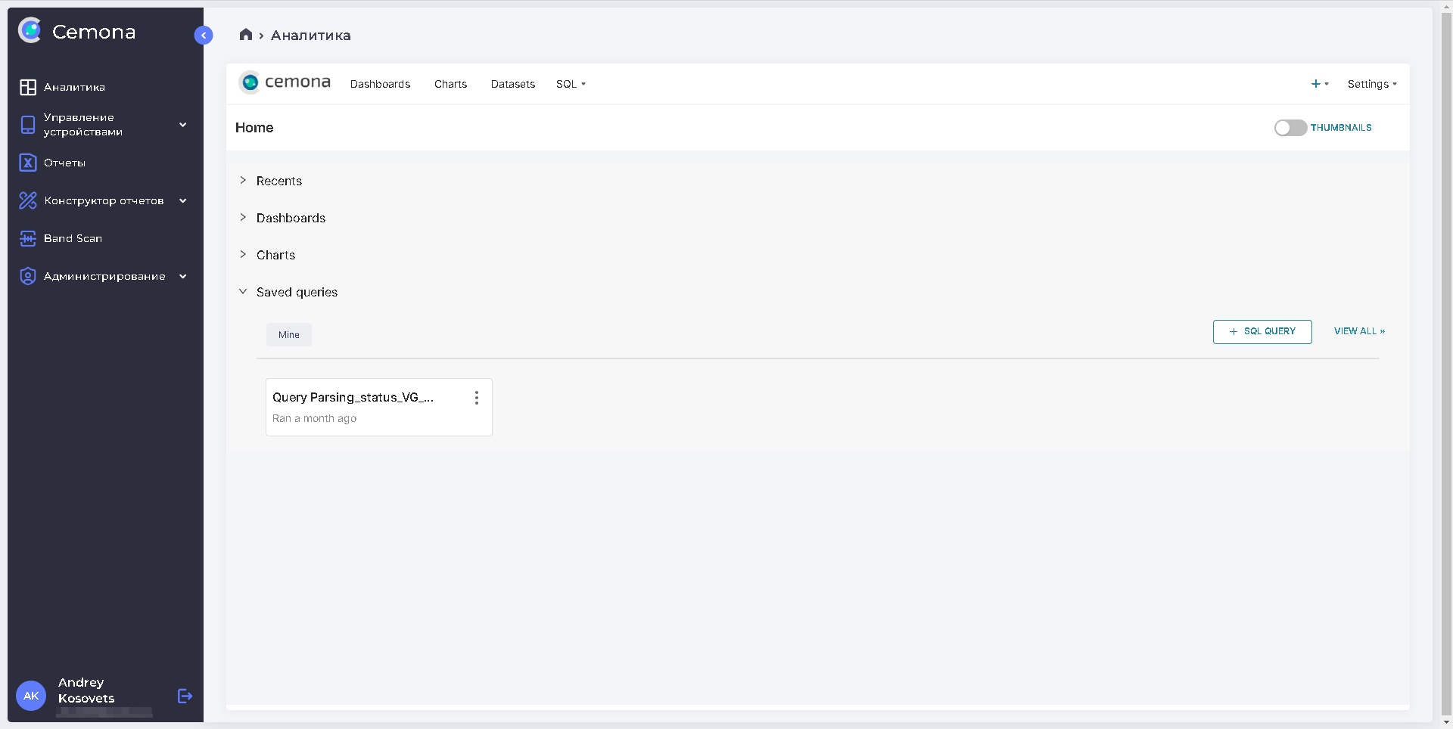
Task: Open the Datasets tab
Action: tap(512, 84)
